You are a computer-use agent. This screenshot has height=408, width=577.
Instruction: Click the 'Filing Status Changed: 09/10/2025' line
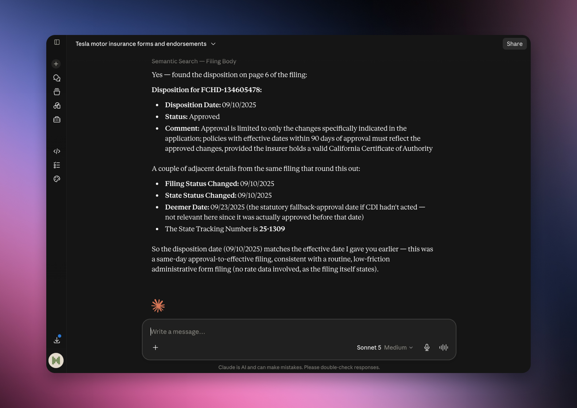point(220,184)
